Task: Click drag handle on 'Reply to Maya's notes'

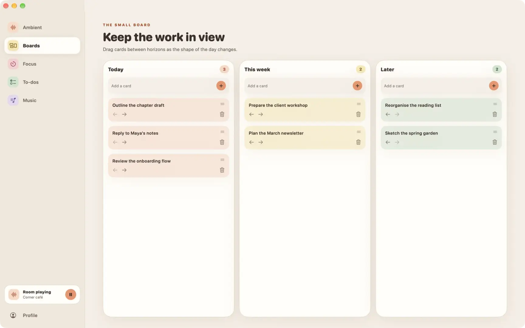Action: pyautogui.click(x=222, y=132)
